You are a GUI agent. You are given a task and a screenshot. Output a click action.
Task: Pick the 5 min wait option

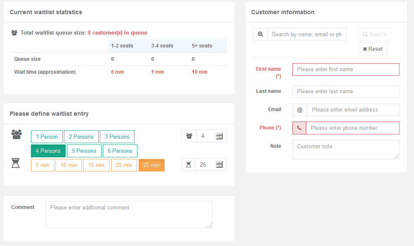(x=43, y=165)
